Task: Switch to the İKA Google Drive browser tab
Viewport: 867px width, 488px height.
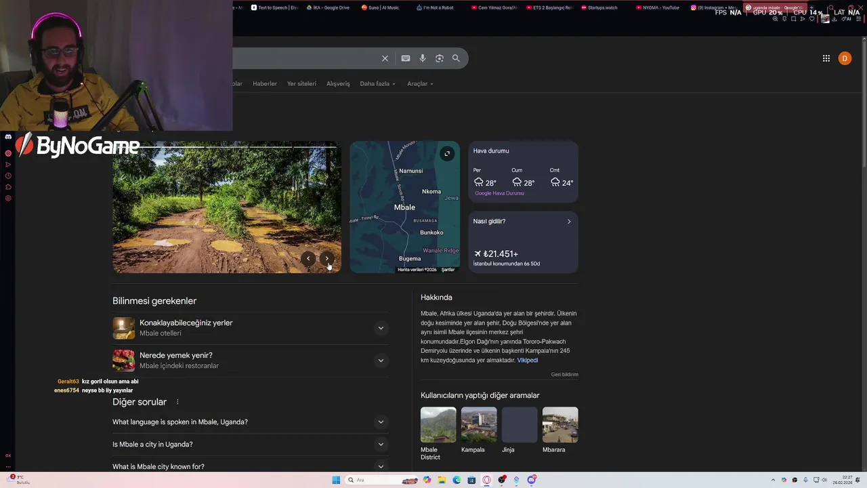Action: tap(330, 7)
